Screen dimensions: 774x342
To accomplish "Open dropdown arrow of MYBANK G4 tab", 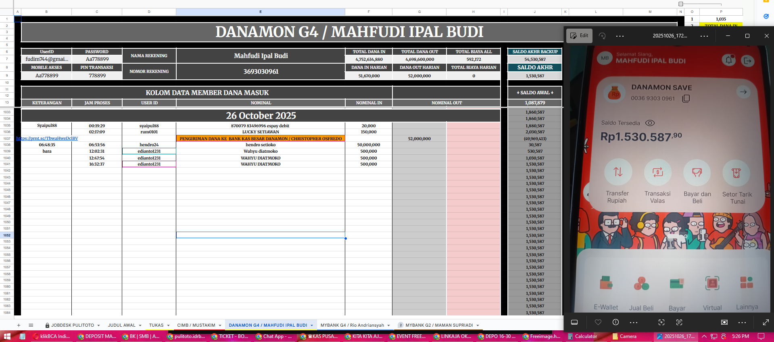I will pos(389,325).
